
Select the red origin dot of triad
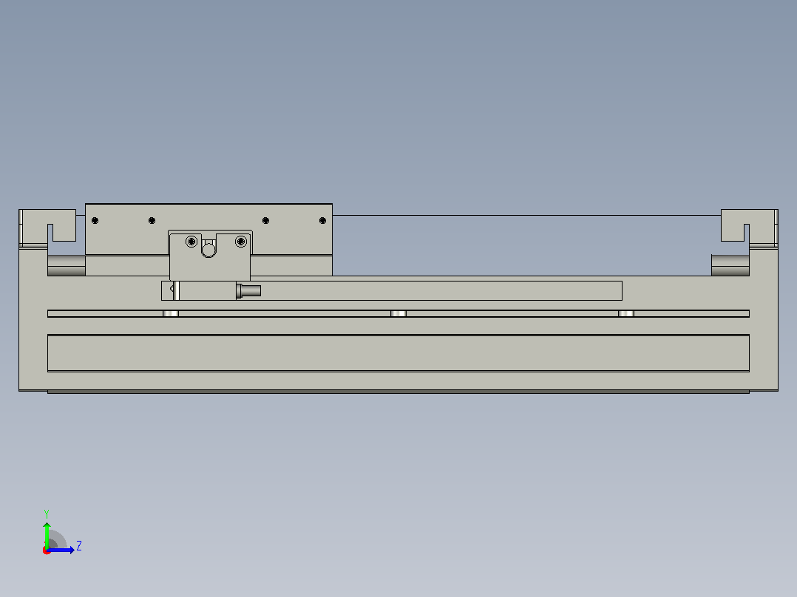point(47,550)
